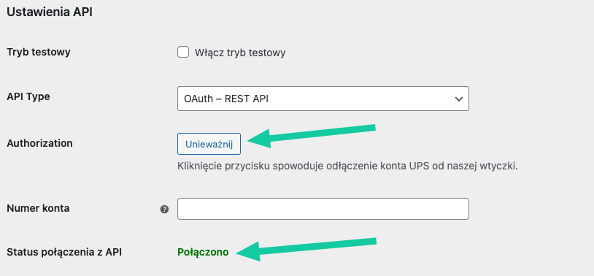The width and height of the screenshot is (594, 276).
Task: Click the Ustawienia API section heading
Action: pos(50,12)
